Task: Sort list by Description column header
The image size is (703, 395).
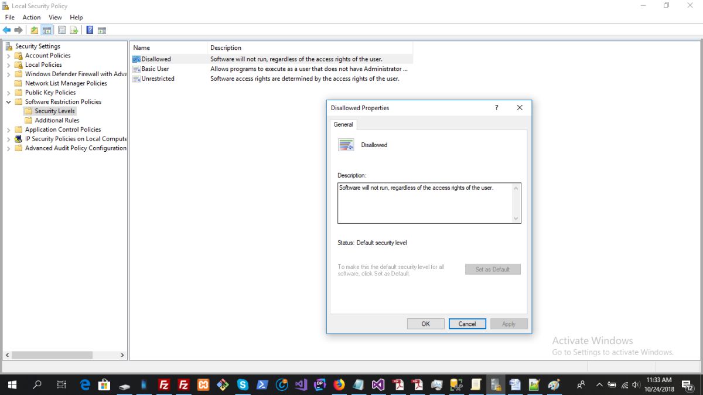Action: (310, 48)
